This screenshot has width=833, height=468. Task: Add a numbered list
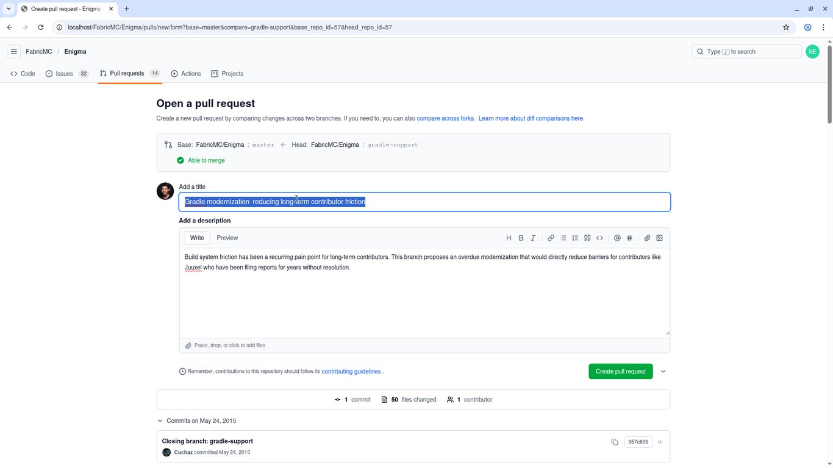575,238
